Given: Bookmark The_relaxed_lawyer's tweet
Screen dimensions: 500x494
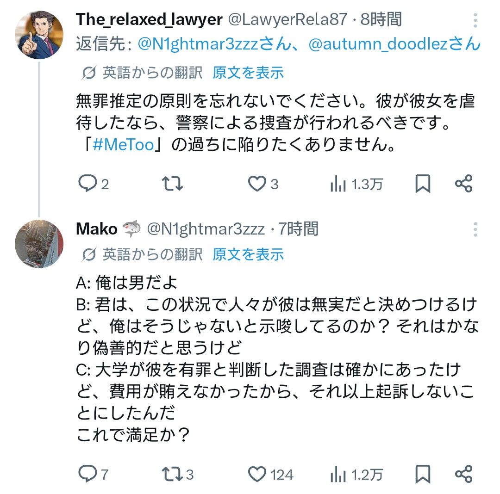Looking at the screenshot, I should (423, 184).
